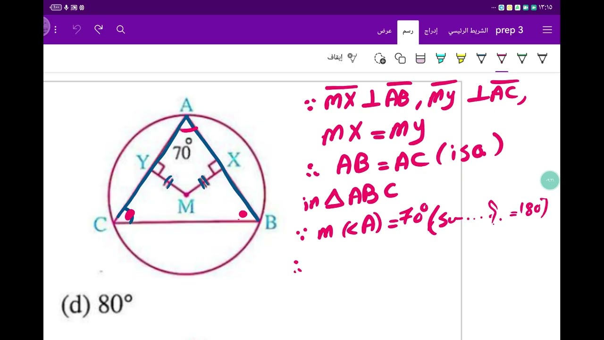Viewport: 604px width, 340px height.
Task: Tap the Telegram notification icon in status bar
Action: pyautogui.click(x=501, y=8)
